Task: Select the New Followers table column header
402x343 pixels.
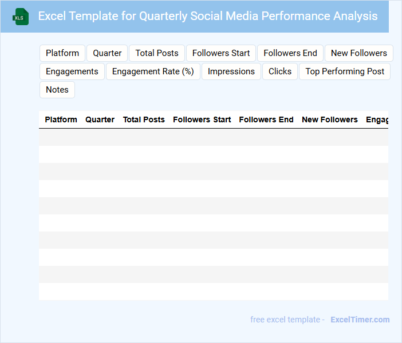Action: coord(329,120)
